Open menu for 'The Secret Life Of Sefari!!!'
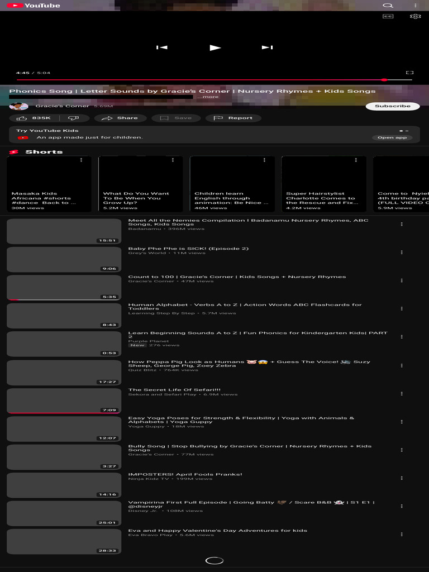429x572 pixels. pos(402,394)
